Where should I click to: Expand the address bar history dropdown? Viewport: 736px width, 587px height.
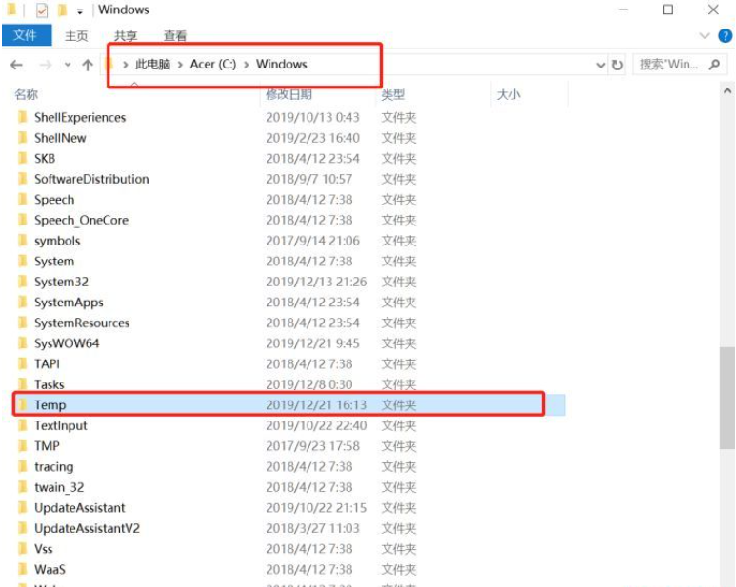click(x=600, y=65)
